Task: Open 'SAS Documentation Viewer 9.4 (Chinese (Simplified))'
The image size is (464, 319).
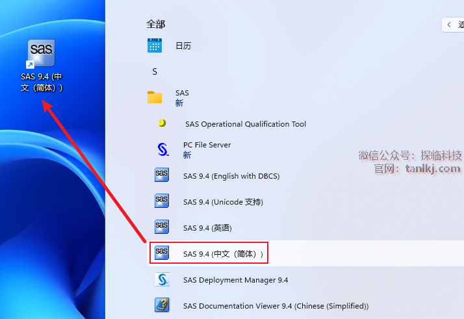Action: pos(276,306)
